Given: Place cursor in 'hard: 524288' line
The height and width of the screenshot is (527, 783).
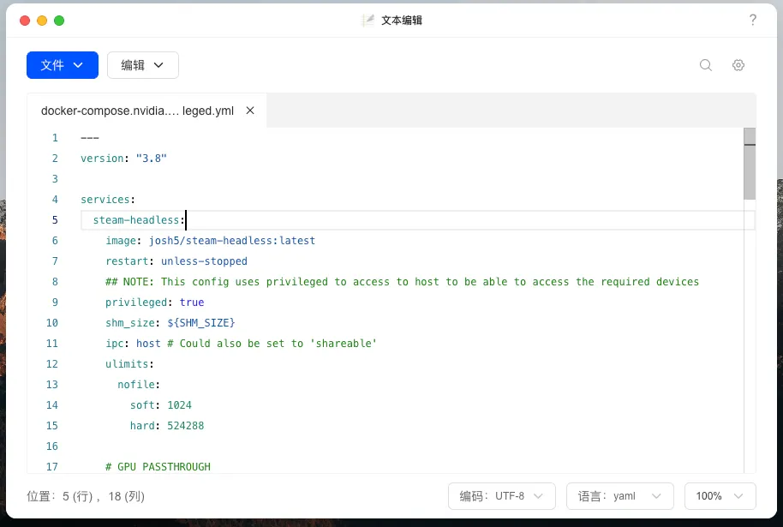Looking at the screenshot, I should point(167,426).
